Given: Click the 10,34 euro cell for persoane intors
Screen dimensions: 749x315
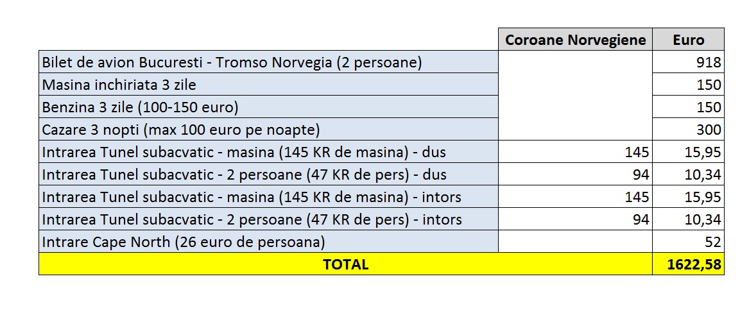Looking at the screenshot, I should click(x=688, y=219).
